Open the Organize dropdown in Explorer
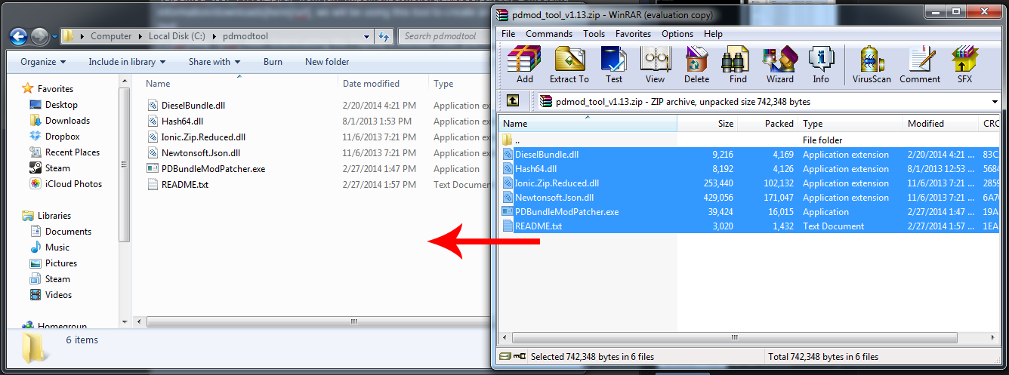Screen dimensions: 1009x375 (43, 62)
